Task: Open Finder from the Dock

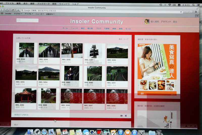Action: (30, 132)
